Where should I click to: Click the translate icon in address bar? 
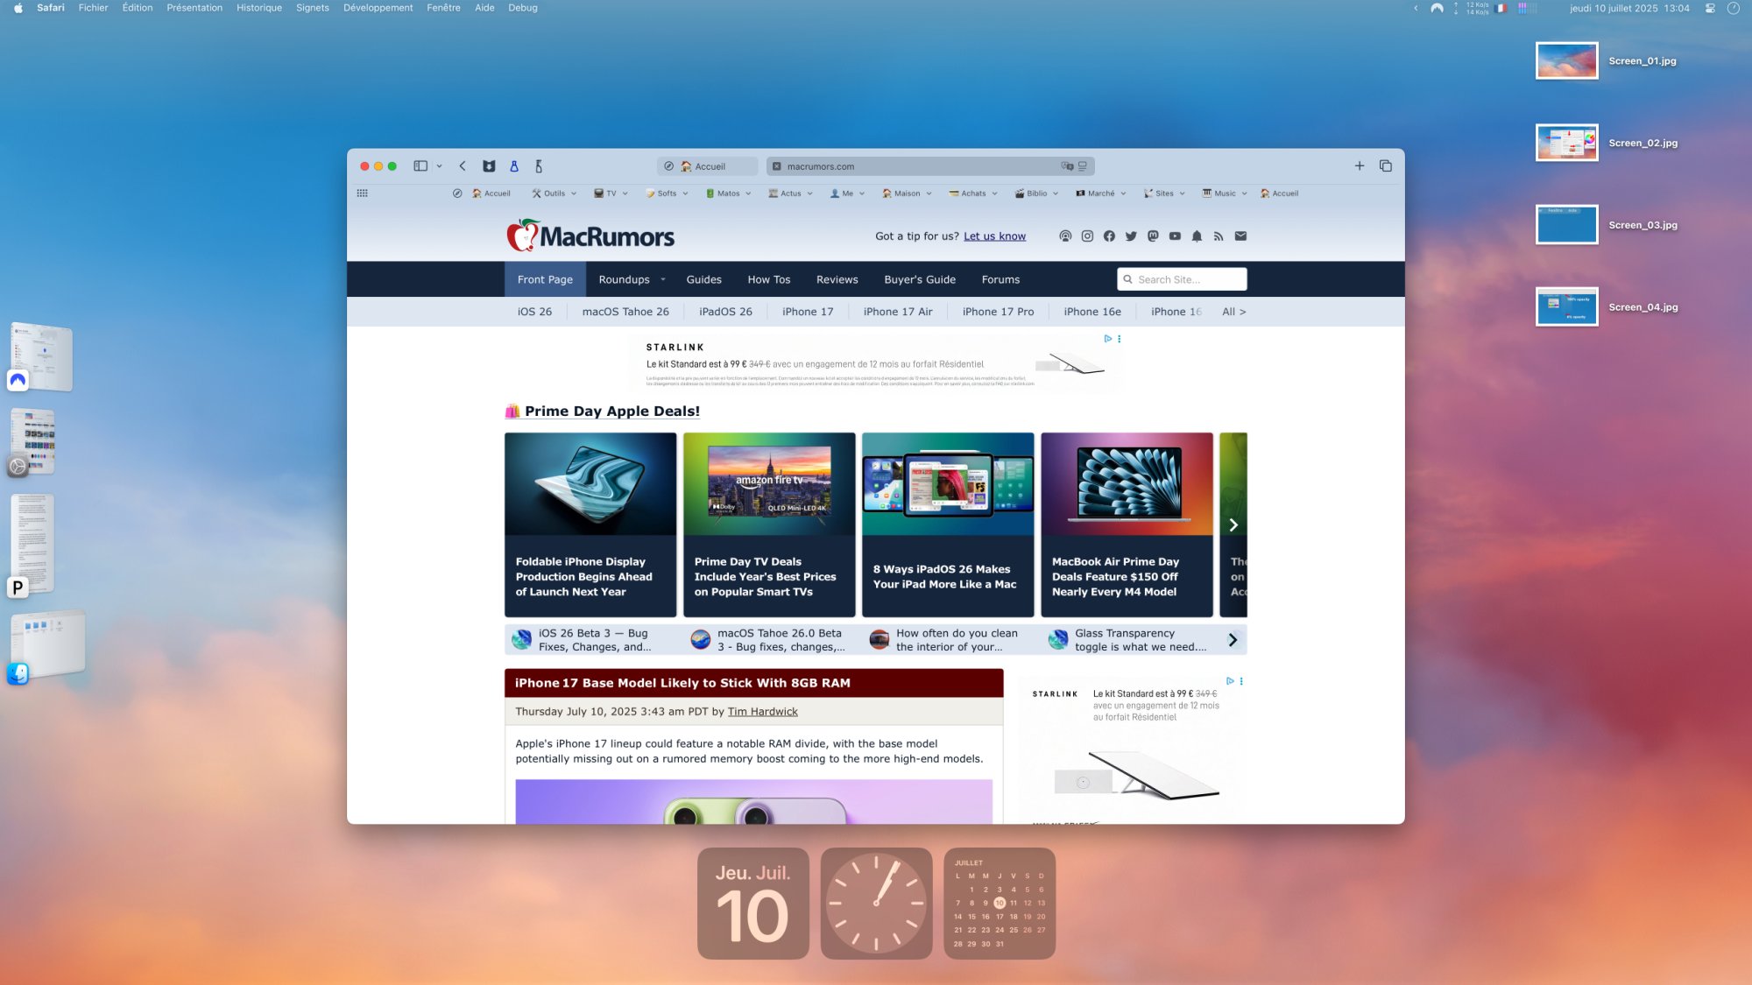point(1067,166)
